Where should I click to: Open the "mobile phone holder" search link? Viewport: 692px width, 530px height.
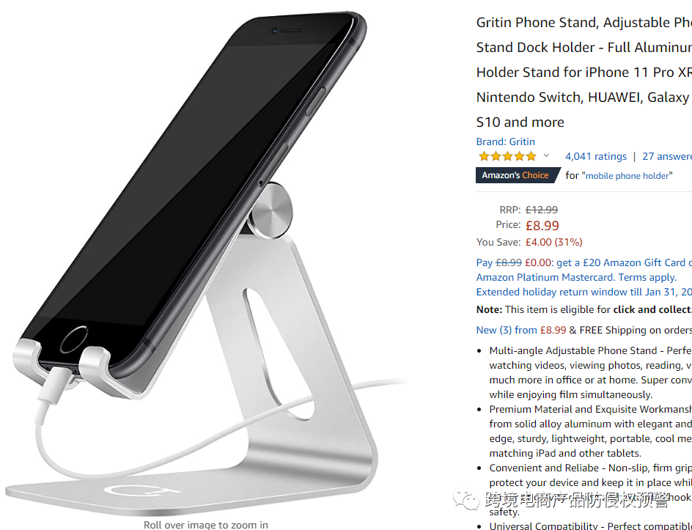coord(627,176)
